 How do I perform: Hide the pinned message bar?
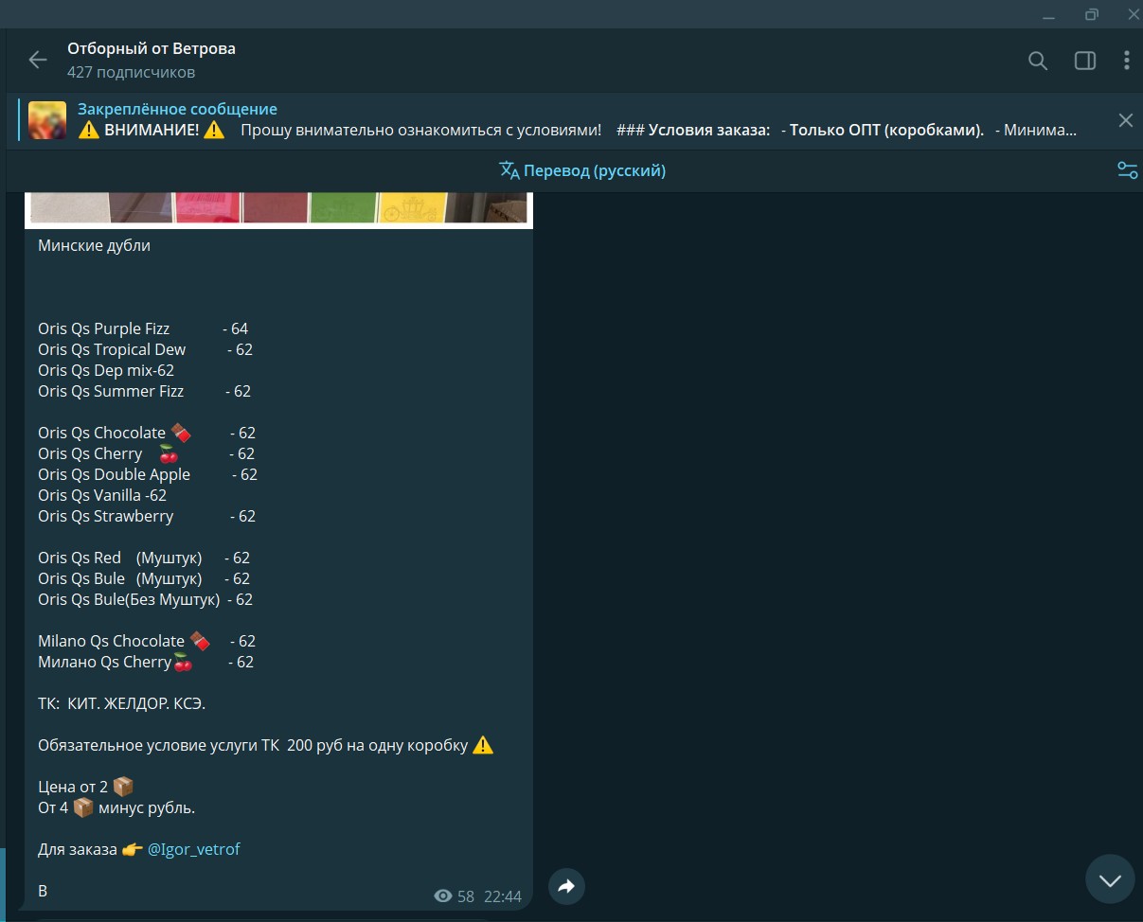(1125, 120)
